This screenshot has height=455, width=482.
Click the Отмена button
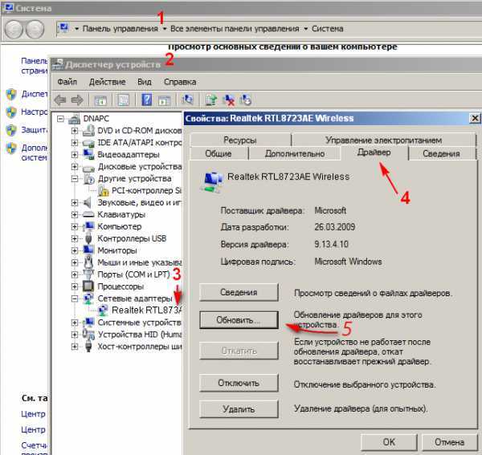point(449,442)
